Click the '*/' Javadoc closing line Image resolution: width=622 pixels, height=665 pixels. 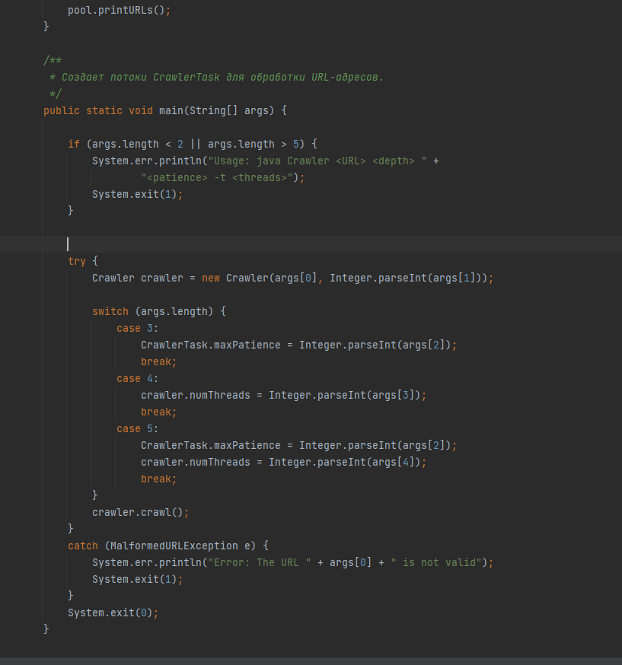click(x=56, y=94)
